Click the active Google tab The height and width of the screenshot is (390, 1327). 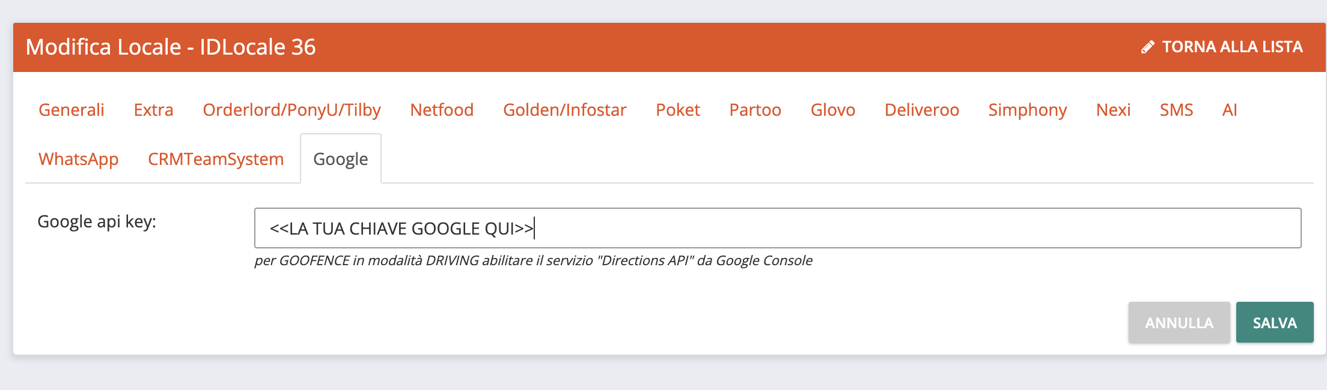click(340, 159)
